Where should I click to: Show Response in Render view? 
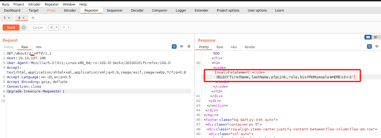click(x=250, y=47)
